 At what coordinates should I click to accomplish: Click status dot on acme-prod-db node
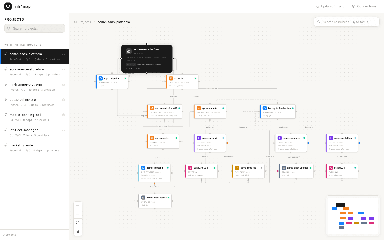pyautogui.click(x=261, y=168)
